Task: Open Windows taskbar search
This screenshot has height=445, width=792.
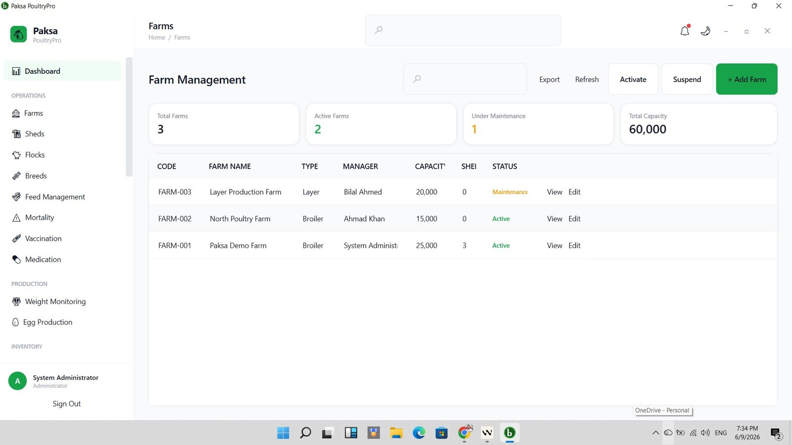Action: pos(306,433)
